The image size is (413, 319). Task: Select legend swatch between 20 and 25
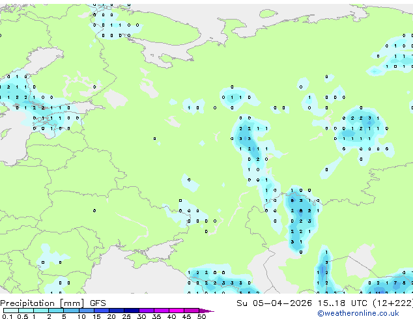[117, 311]
